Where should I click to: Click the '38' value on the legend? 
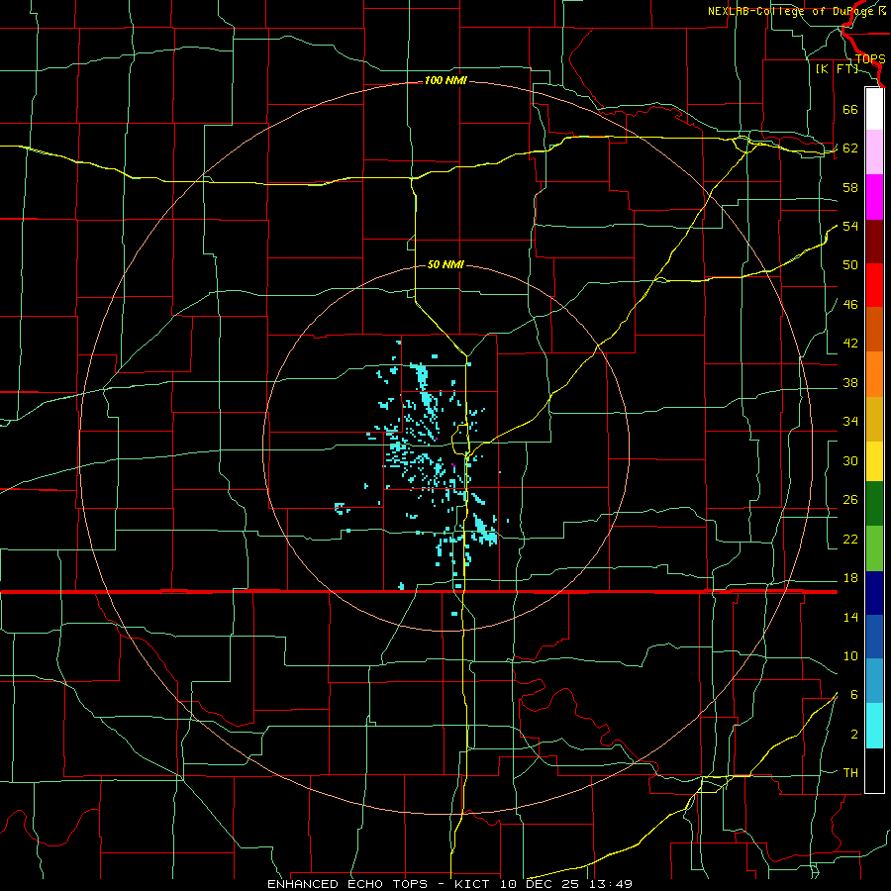pyautogui.click(x=850, y=382)
